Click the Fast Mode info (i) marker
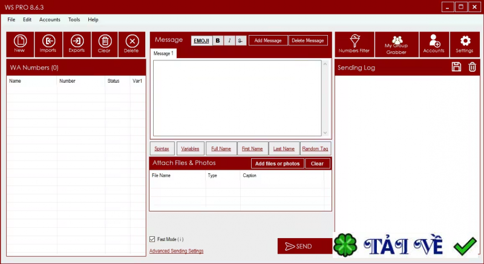Viewport: 484px width, 264px height. pos(180,239)
